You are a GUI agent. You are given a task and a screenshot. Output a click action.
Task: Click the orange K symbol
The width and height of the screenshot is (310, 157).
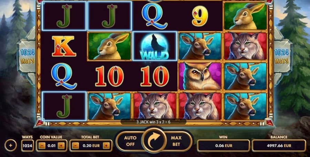[x=64, y=46]
